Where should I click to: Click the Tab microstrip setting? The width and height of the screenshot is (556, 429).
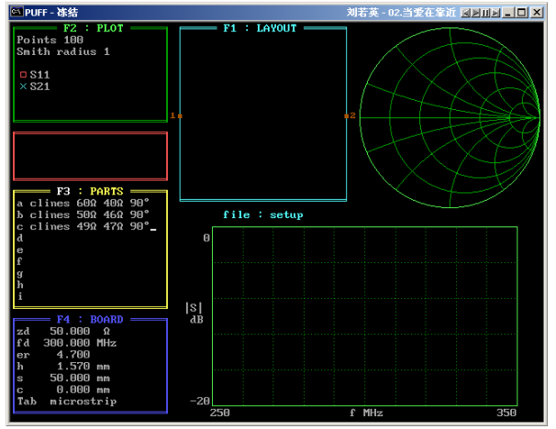point(67,401)
